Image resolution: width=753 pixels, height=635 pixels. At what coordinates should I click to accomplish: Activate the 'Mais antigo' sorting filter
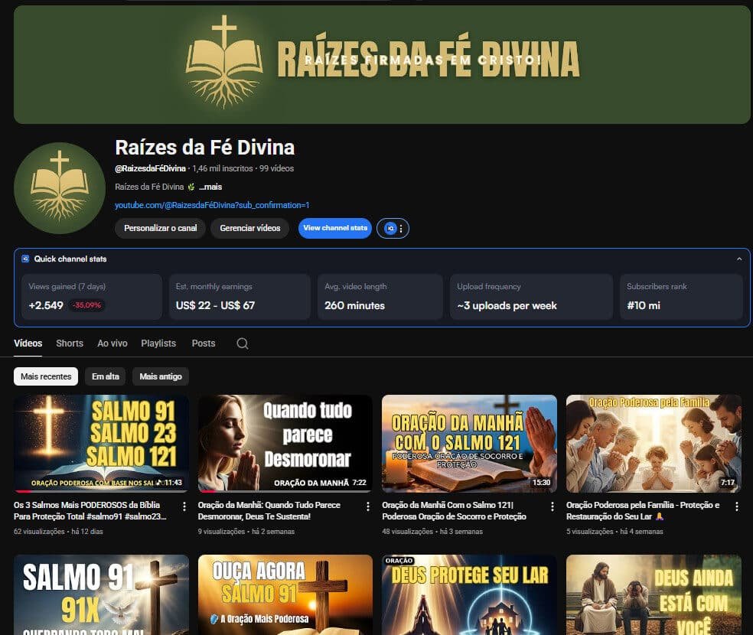tap(161, 376)
